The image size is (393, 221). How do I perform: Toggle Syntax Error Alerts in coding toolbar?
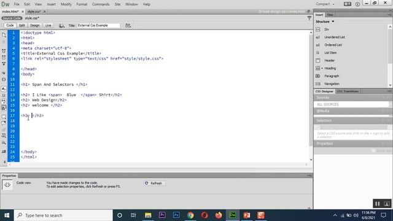[4, 108]
